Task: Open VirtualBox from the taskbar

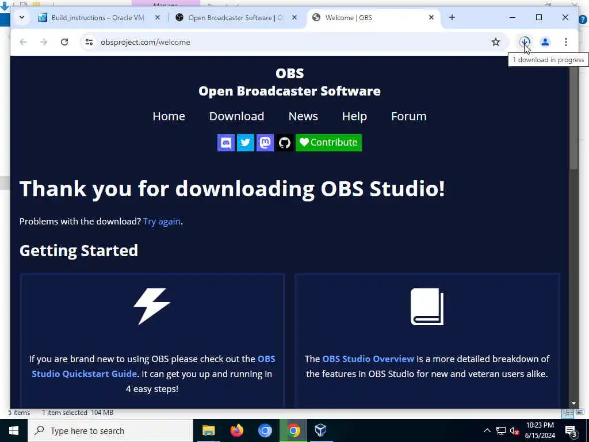Action: (x=320, y=430)
